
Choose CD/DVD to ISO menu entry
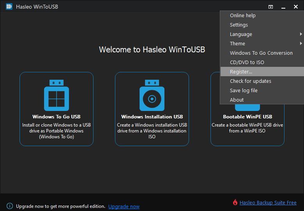(262, 62)
